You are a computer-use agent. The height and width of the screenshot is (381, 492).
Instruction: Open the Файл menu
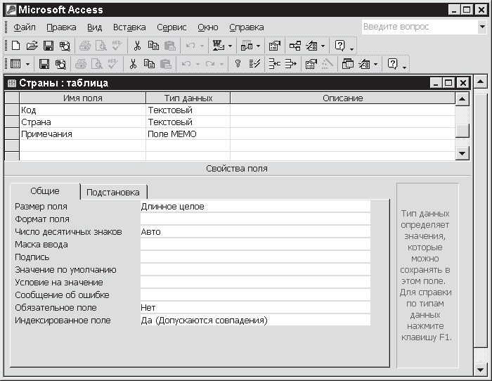[x=25, y=27]
